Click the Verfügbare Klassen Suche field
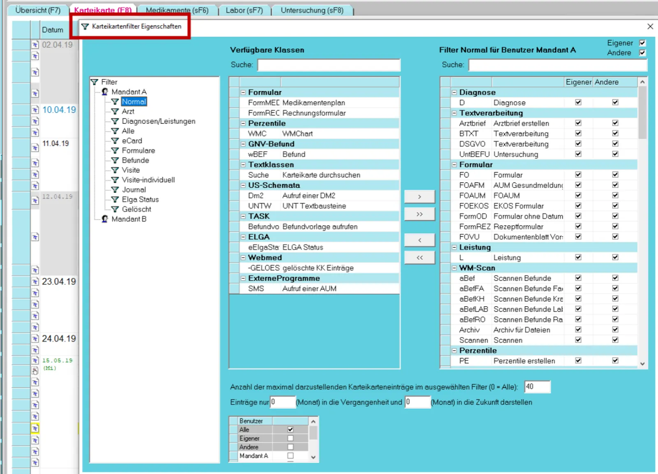The width and height of the screenshot is (658, 474). tap(329, 65)
